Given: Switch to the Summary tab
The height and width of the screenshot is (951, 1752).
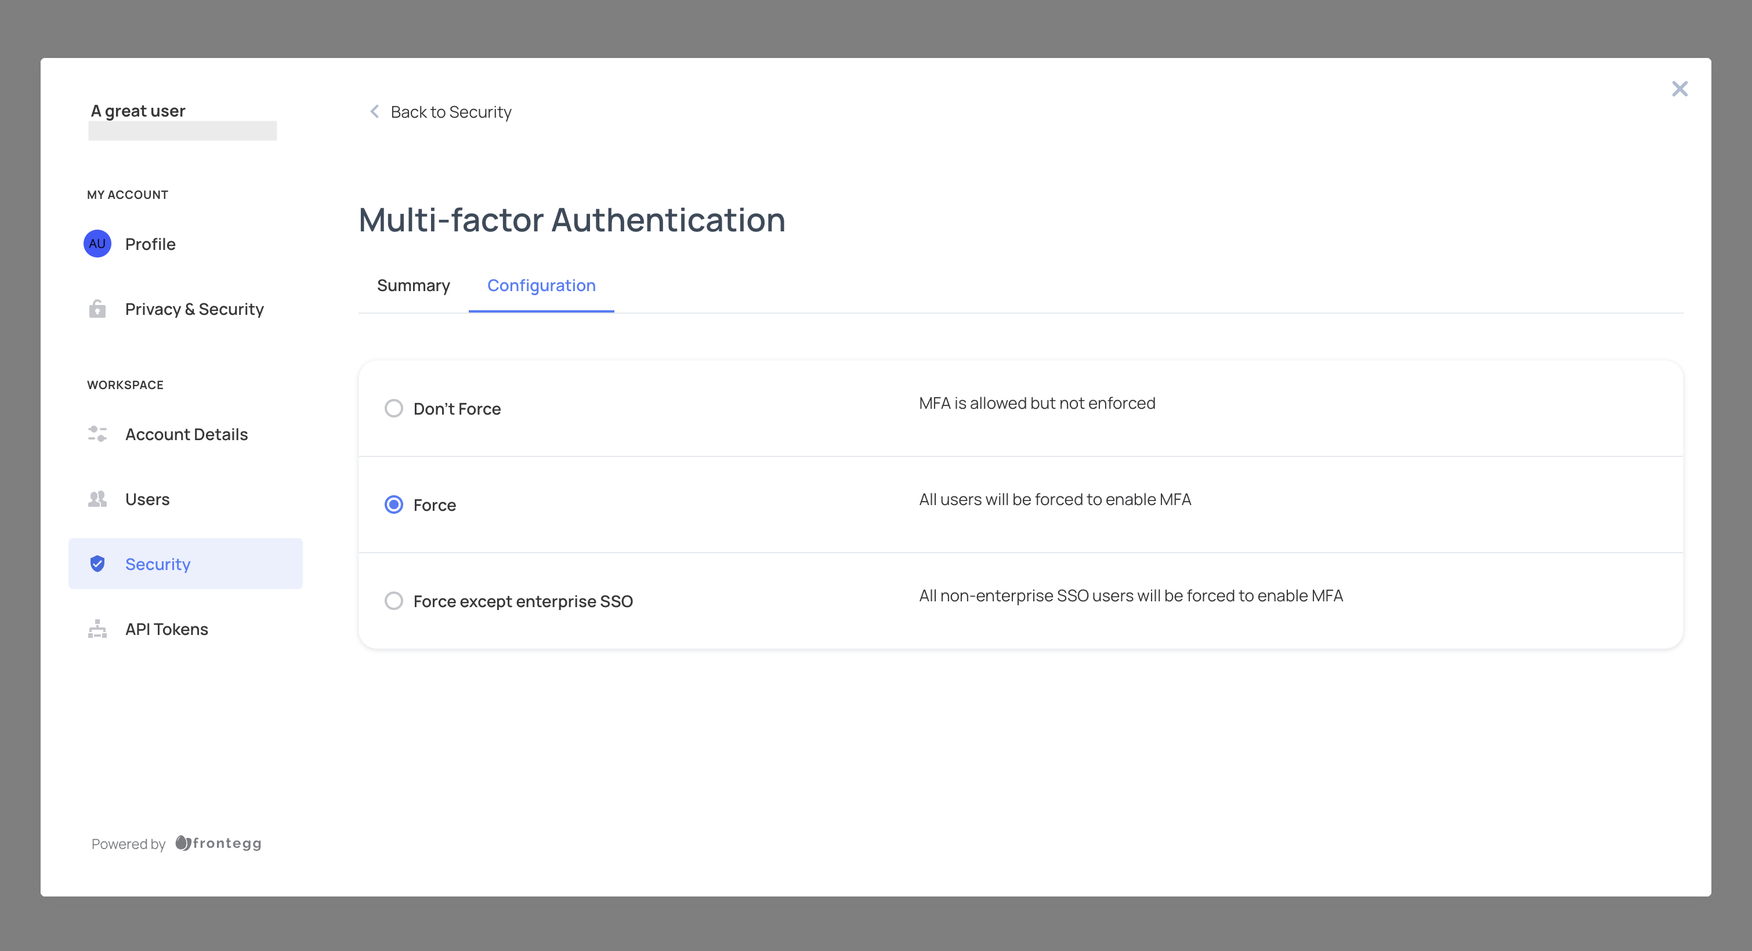Looking at the screenshot, I should point(414,285).
